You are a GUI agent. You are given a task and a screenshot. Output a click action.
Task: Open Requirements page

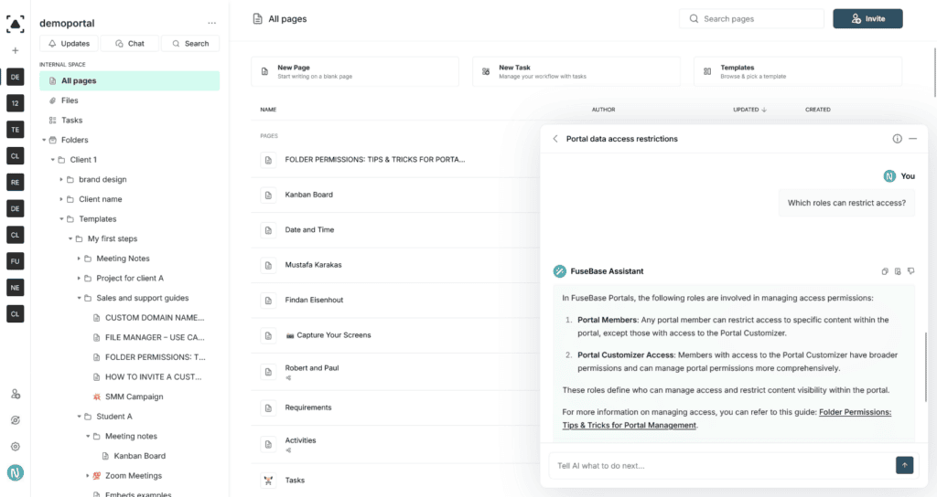coord(307,407)
